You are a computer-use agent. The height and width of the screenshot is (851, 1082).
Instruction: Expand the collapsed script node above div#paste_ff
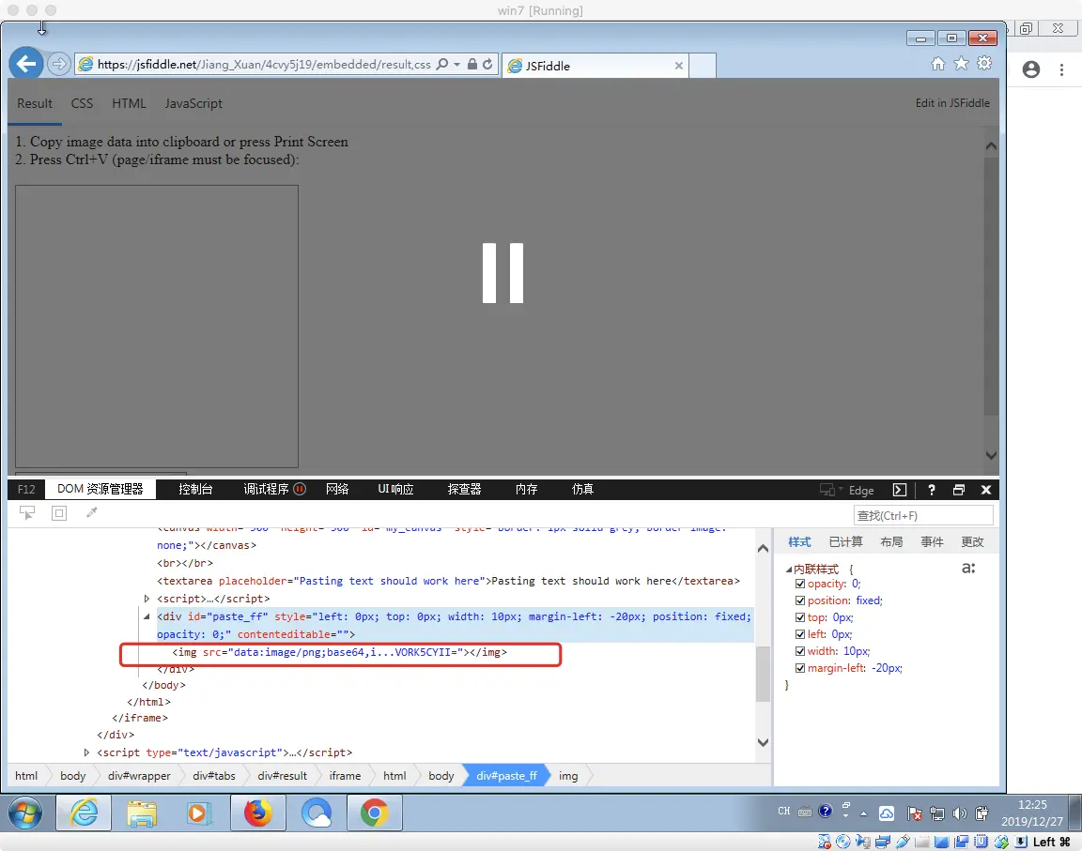coord(147,598)
